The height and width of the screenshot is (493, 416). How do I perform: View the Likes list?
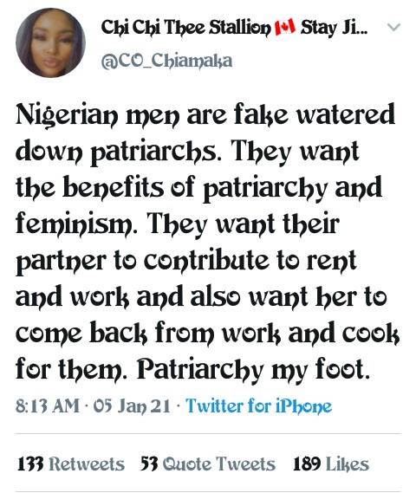click(331, 464)
